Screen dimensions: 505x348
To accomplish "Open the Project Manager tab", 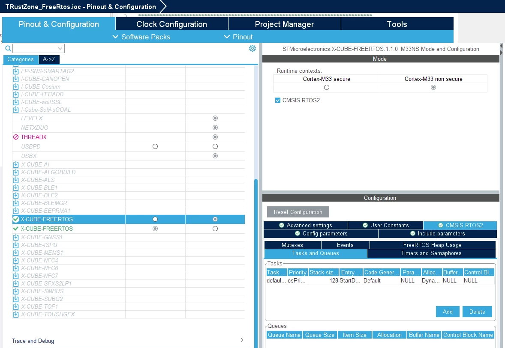I will click(x=284, y=24).
